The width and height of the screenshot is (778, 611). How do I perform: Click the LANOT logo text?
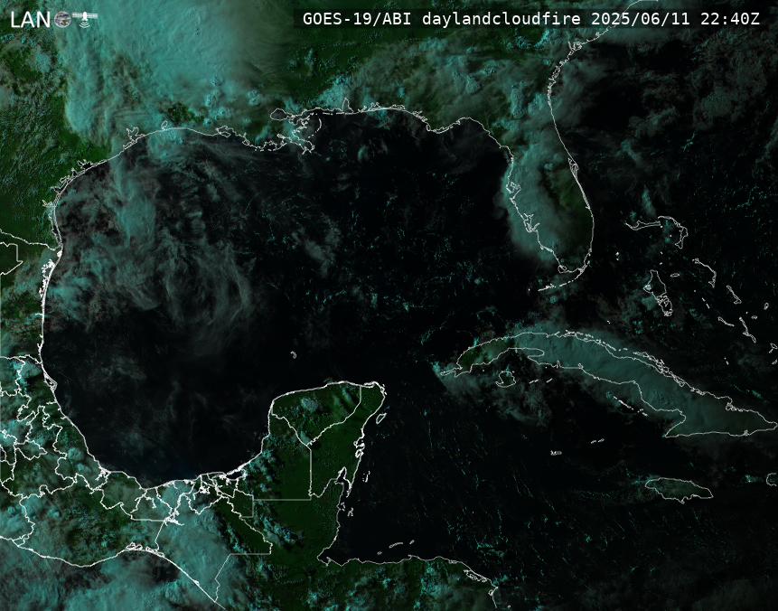coord(53,19)
